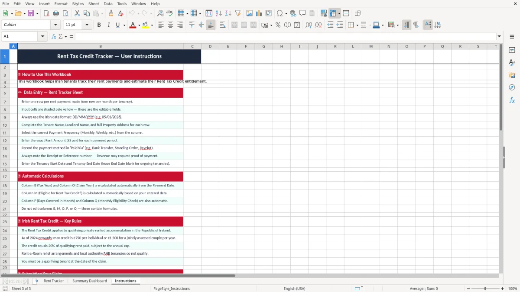This screenshot has width=520, height=292.
Task: Toggle Freeze Rows and Columns
Action: (x=333, y=13)
